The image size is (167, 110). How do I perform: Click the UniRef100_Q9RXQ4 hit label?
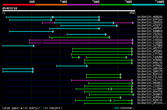click(150, 69)
